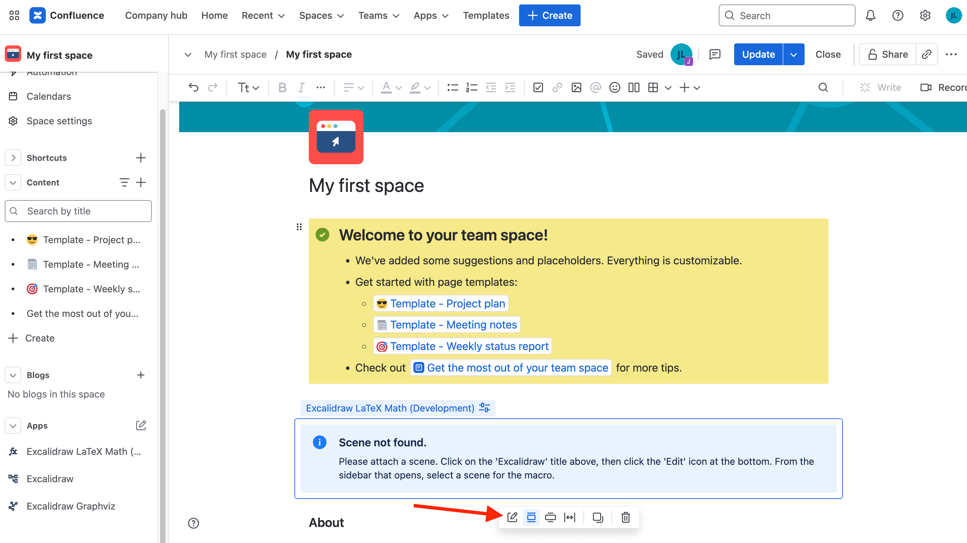Open the Teams menu
This screenshot has width=967, height=543.
pos(379,15)
